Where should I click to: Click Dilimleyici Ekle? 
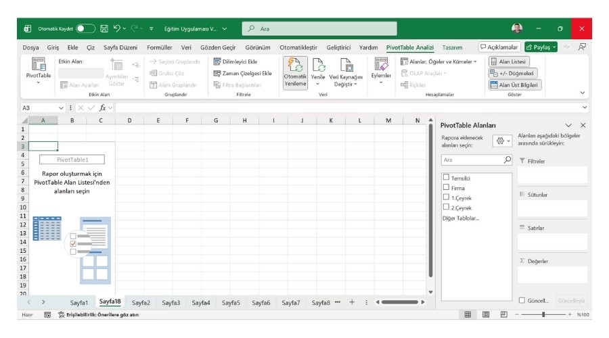click(x=235, y=62)
